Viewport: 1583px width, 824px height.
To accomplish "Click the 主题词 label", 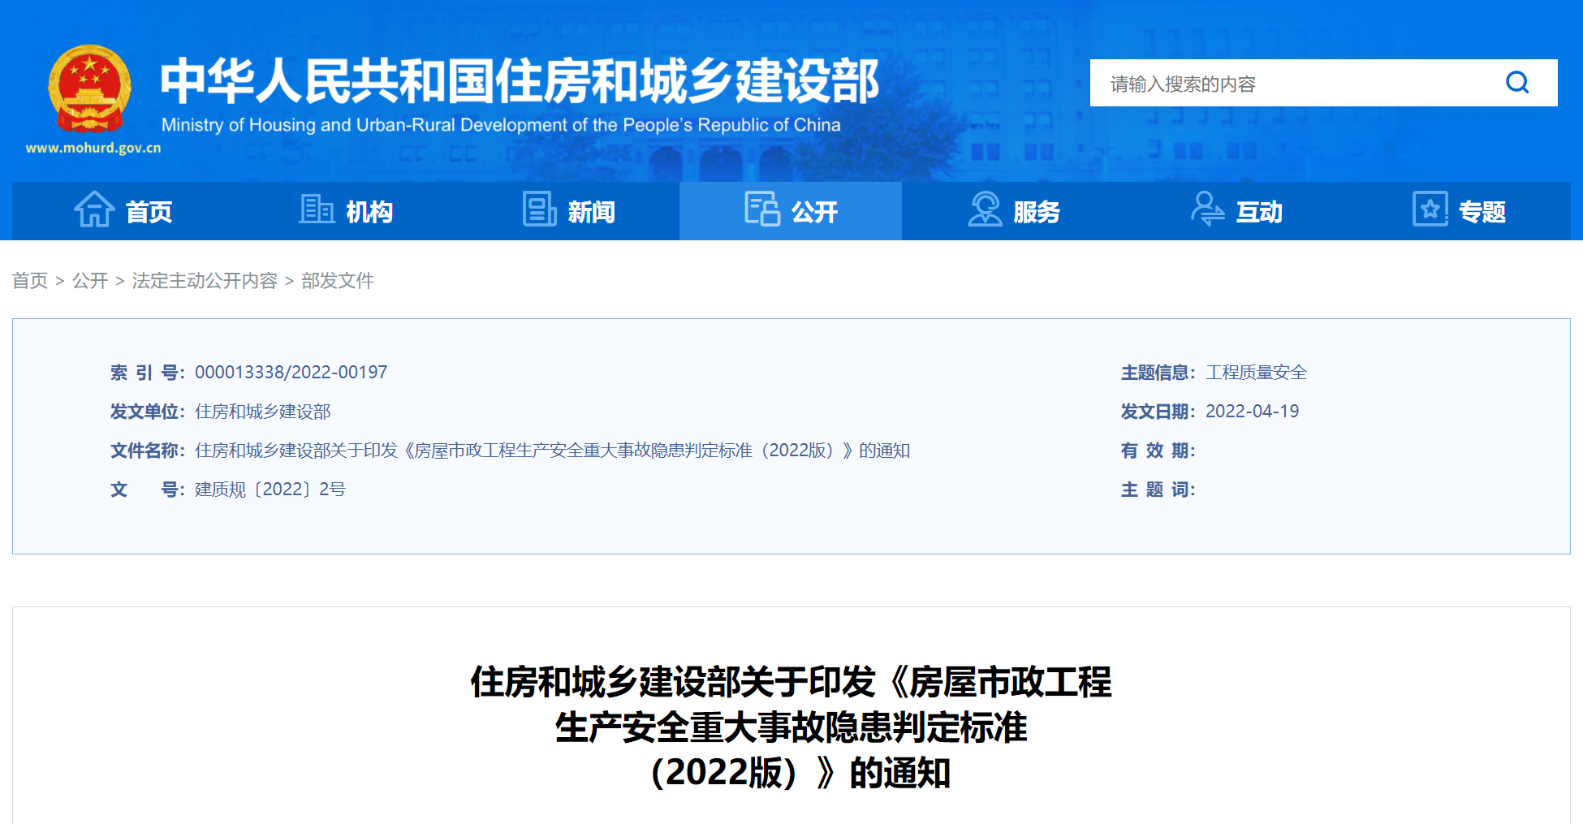I will pos(1158,490).
